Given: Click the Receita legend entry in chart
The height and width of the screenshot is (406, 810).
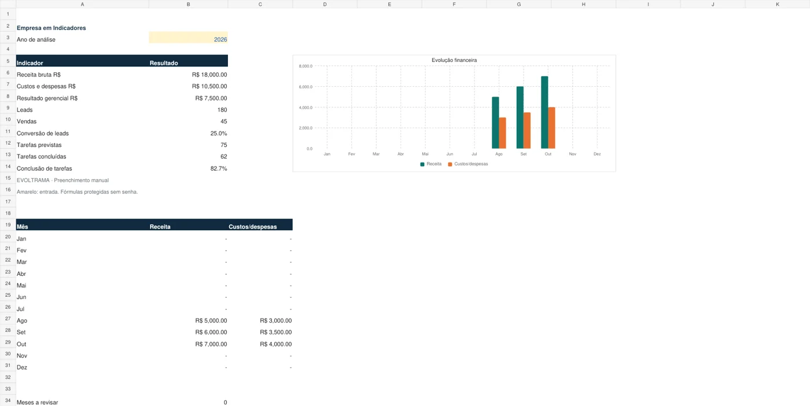Looking at the screenshot, I should pos(431,164).
